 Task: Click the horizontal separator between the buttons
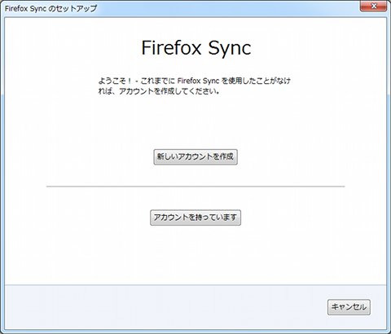coord(195,187)
